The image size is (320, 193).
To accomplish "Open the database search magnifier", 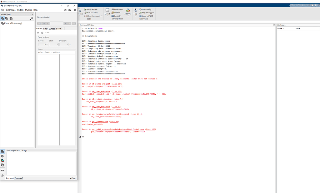I will (x=32, y=18).
